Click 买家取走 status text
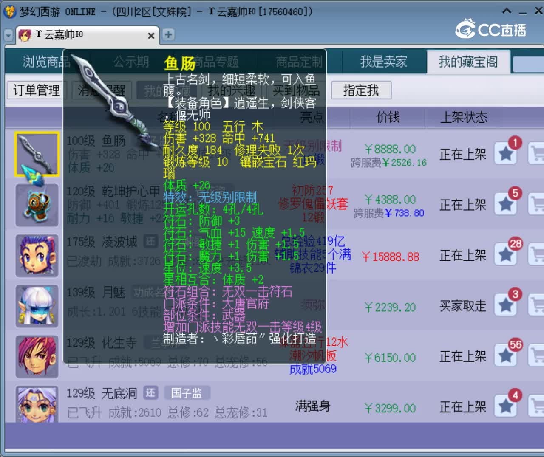This screenshot has width=544, height=457. pyautogui.click(x=463, y=306)
